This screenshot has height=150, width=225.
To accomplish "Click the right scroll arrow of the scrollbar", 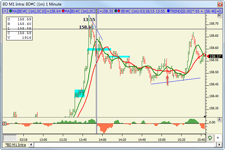I will point(219,145).
